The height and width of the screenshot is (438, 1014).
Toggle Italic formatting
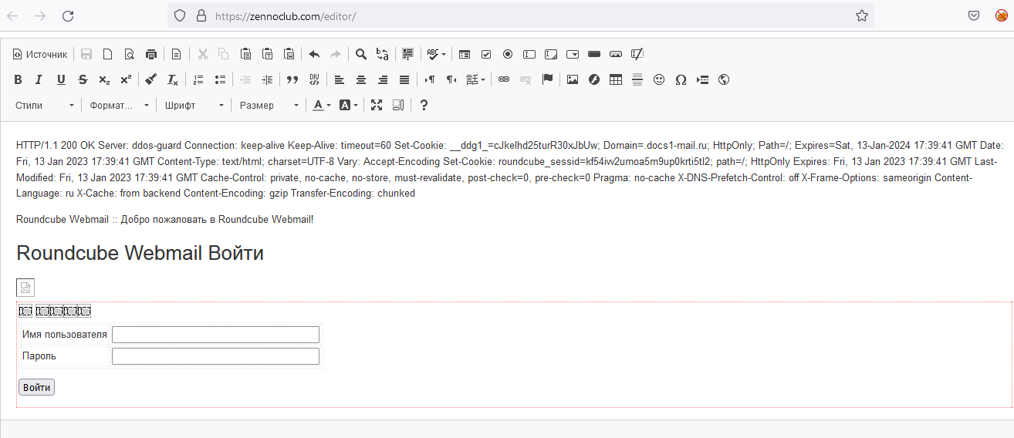(39, 79)
